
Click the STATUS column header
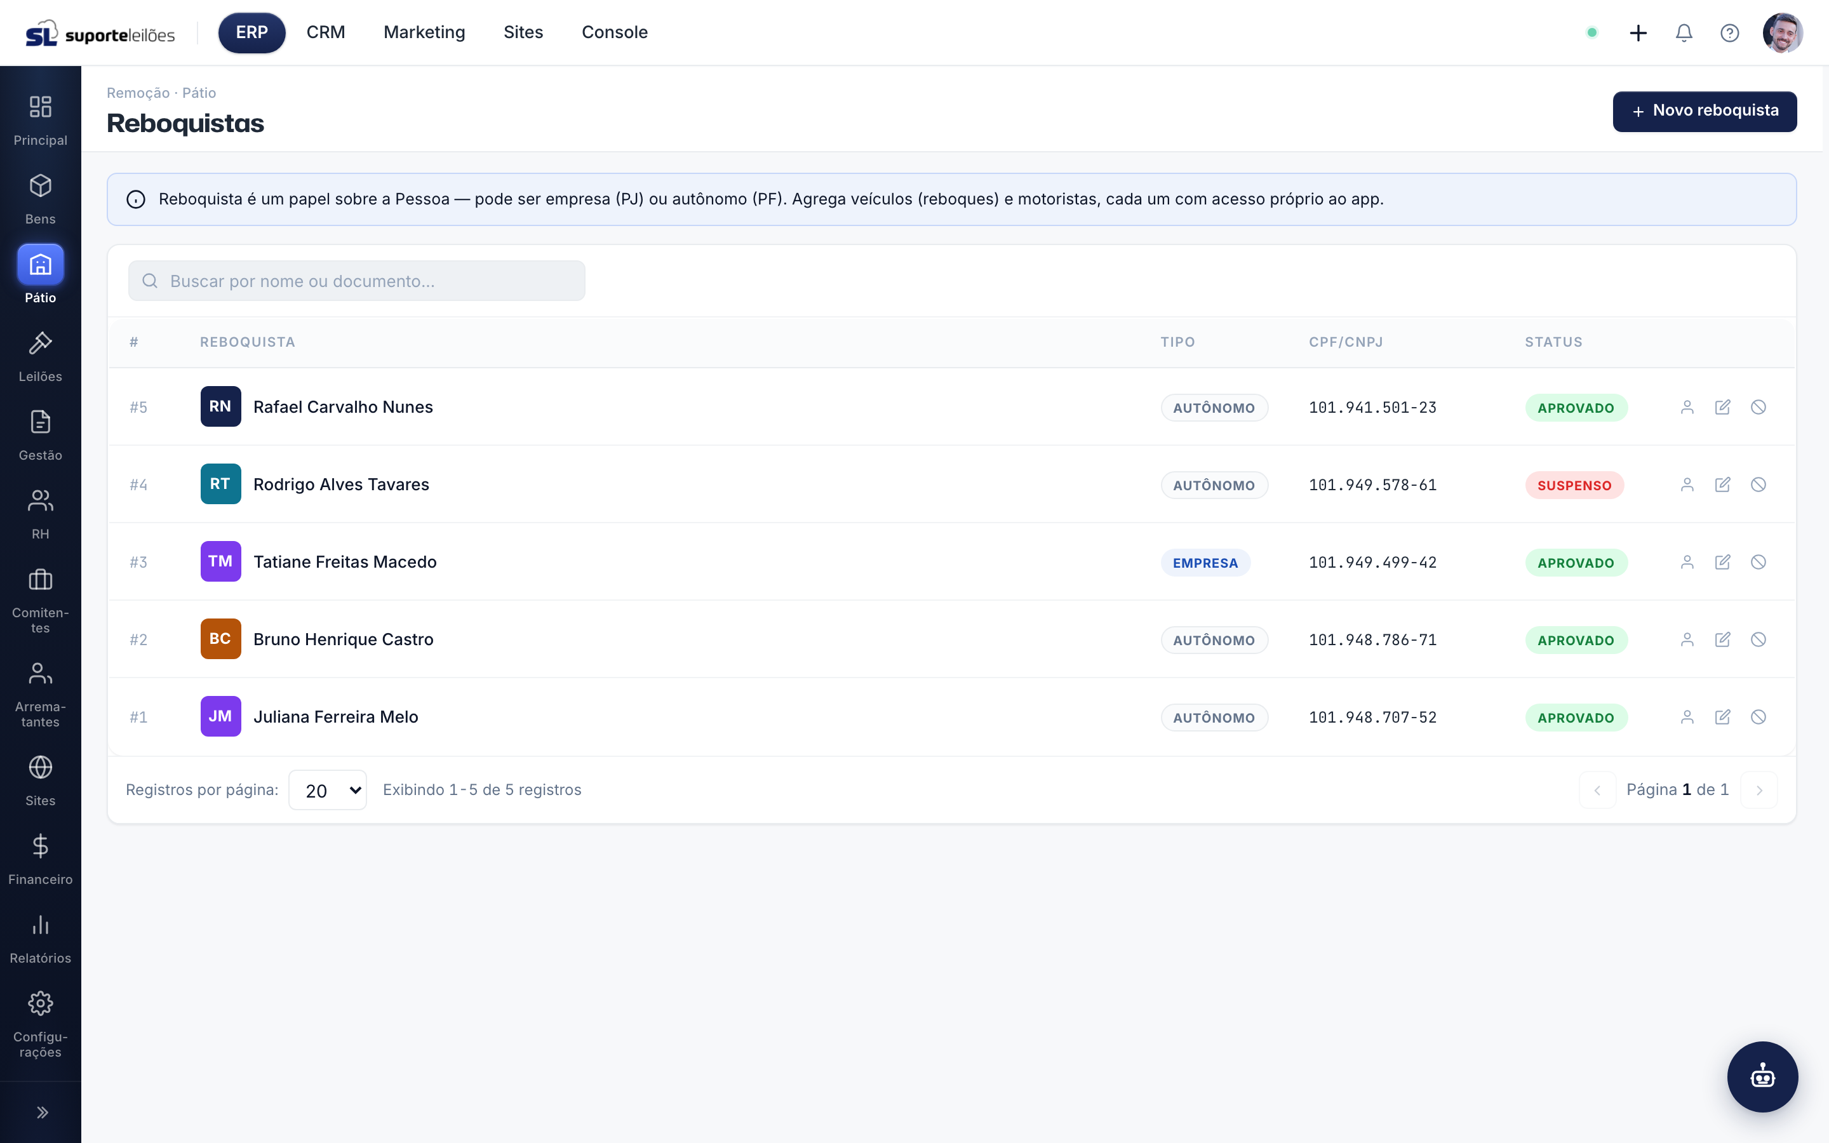pos(1553,342)
